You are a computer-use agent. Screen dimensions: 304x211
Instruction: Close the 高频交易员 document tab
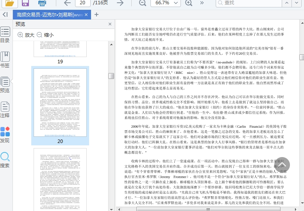pyautogui.click(x=87, y=15)
